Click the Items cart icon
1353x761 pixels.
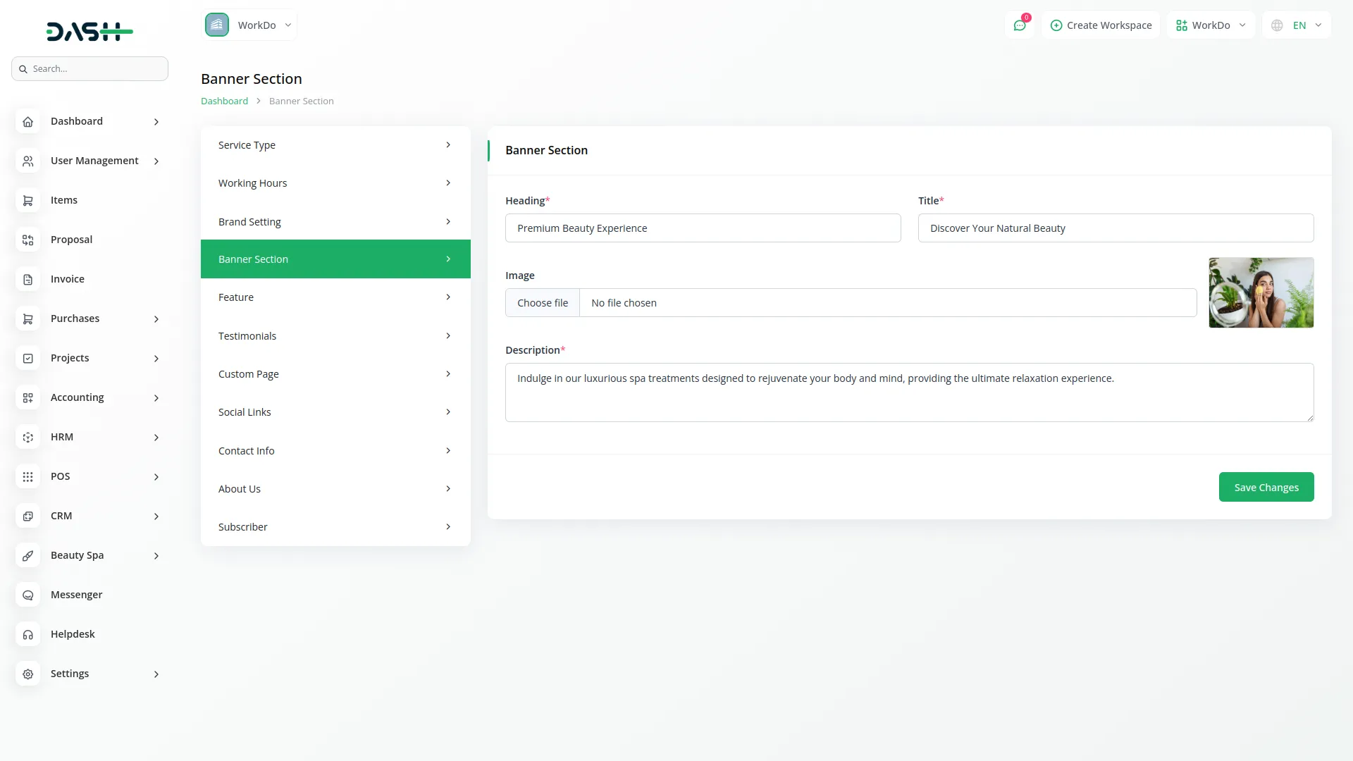coord(27,201)
